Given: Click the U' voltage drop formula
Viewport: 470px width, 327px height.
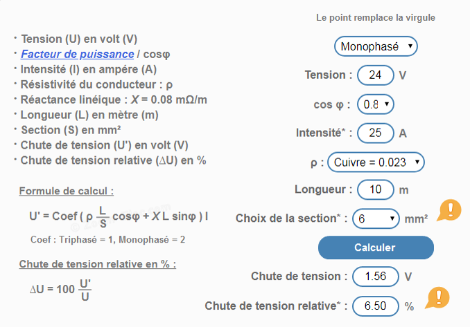Looking at the screenshot, I should tap(119, 216).
